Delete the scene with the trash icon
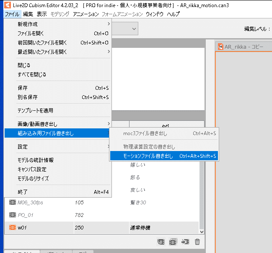This screenshot has width=272, height=253. [x=197, y=242]
